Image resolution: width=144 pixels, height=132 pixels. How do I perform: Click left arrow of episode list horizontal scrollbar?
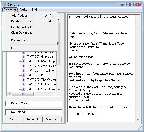tap(9, 94)
